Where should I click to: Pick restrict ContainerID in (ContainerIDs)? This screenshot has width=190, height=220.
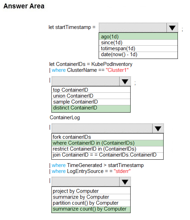click(x=108, y=149)
